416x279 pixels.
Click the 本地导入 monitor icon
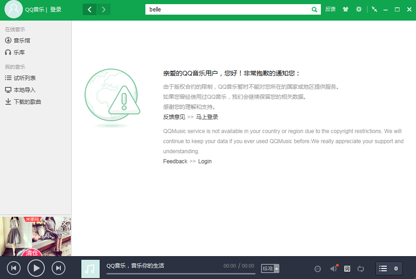pyautogui.click(x=8, y=90)
